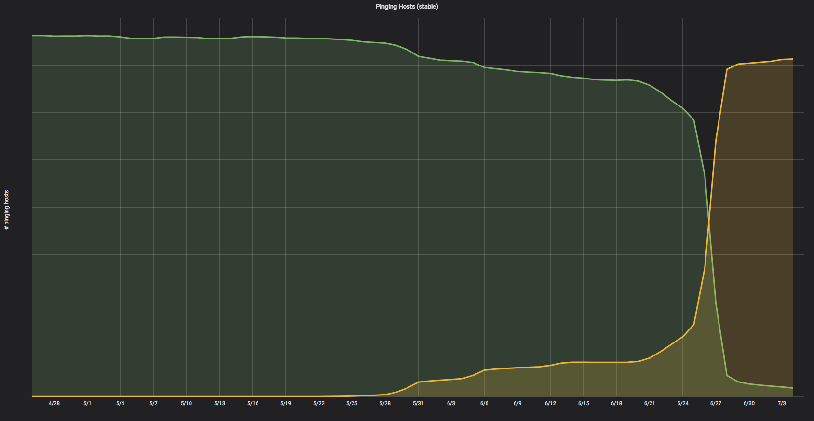Screen dimensions: 814x421
Task: Open the 'Pinging Hosts (stable)' panel title
Action: 407,7
